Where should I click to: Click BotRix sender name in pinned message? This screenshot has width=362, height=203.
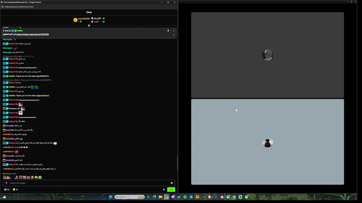tap(20, 31)
